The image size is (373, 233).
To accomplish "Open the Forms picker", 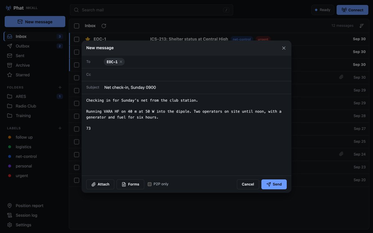I will click(x=130, y=184).
